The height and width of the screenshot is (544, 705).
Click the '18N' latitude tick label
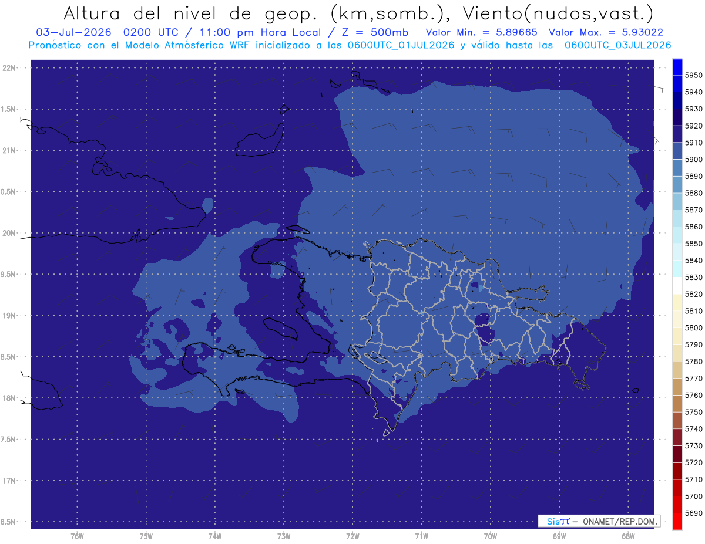tap(9, 398)
